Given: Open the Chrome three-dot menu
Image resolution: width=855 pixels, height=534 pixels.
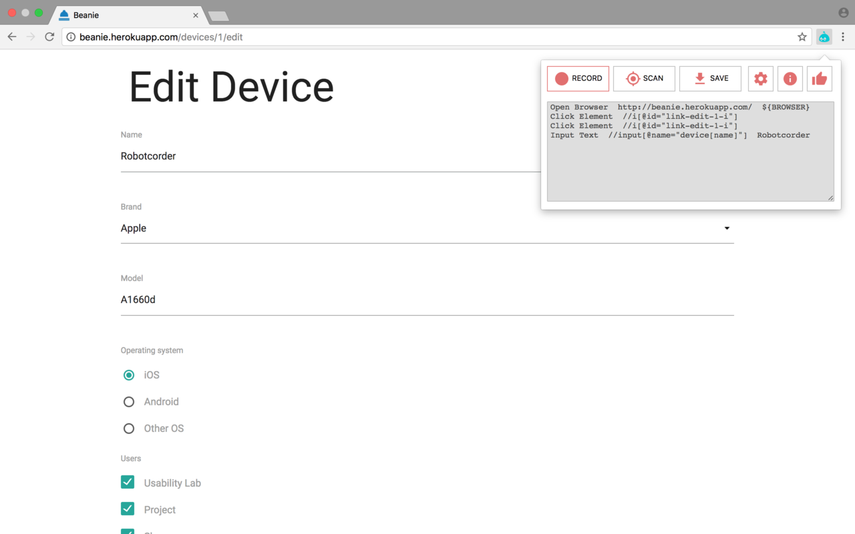Looking at the screenshot, I should click(x=843, y=37).
